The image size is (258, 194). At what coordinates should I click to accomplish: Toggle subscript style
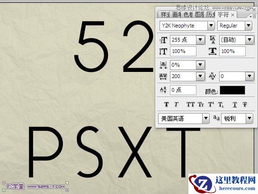pos(221,105)
